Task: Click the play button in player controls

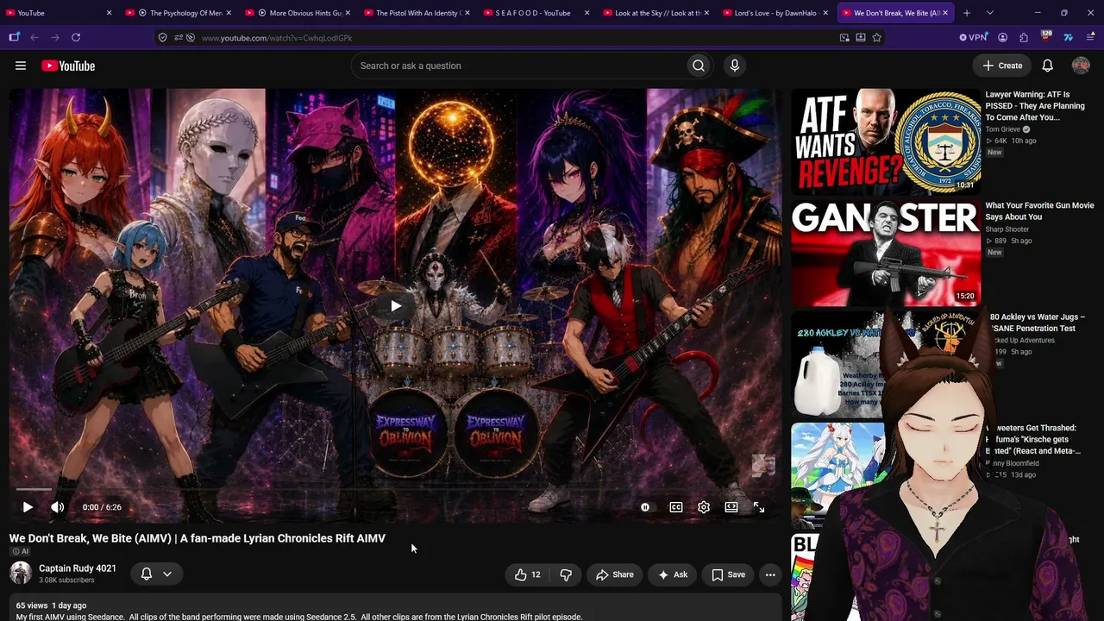Action: 28,507
